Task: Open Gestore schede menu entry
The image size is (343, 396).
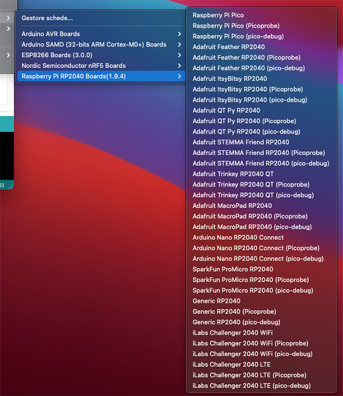Action: (47, 18)
